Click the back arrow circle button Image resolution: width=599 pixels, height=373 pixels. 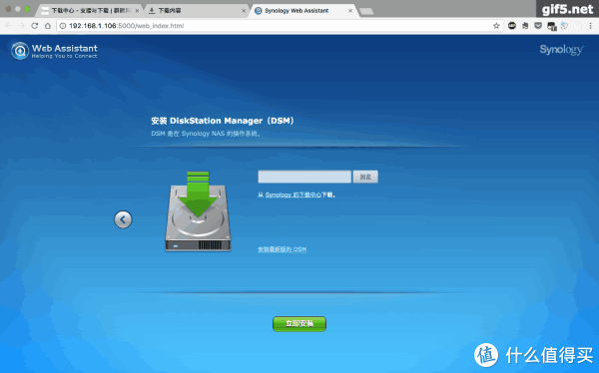tap(123, 219)
